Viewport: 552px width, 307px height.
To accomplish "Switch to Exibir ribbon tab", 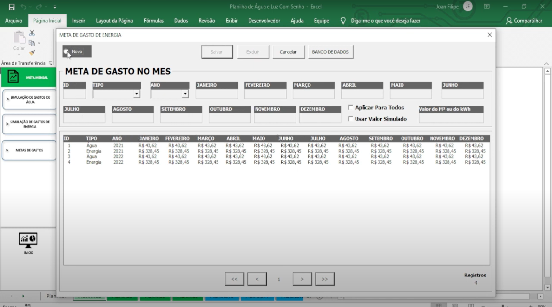I will pos(232,21).
